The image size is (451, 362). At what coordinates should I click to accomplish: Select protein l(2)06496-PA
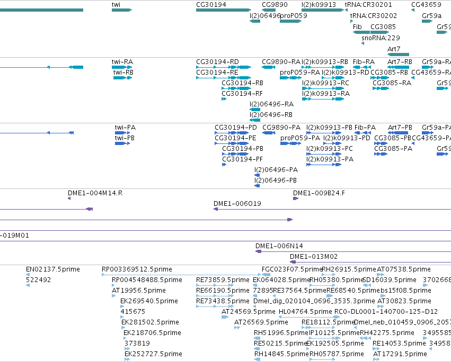[x=276, y=170]
